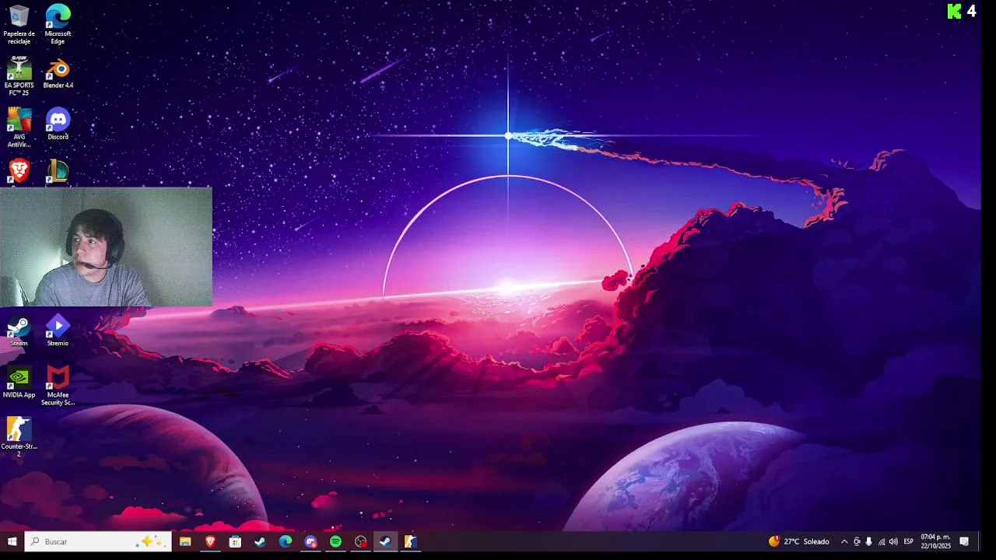This screenshot has width=996, height=560.
Task: Open the 27°C Soleado weather widget
Action: coord(799,541)
